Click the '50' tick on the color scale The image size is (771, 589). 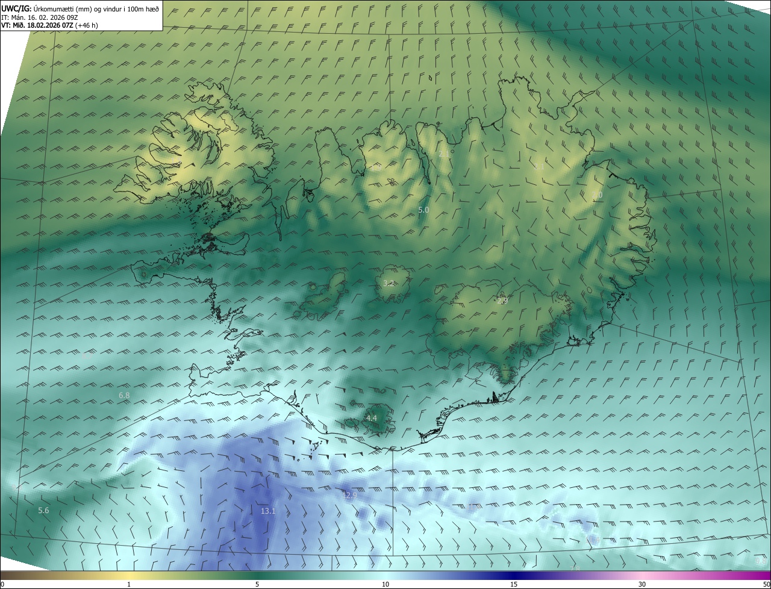coord(766,584)
